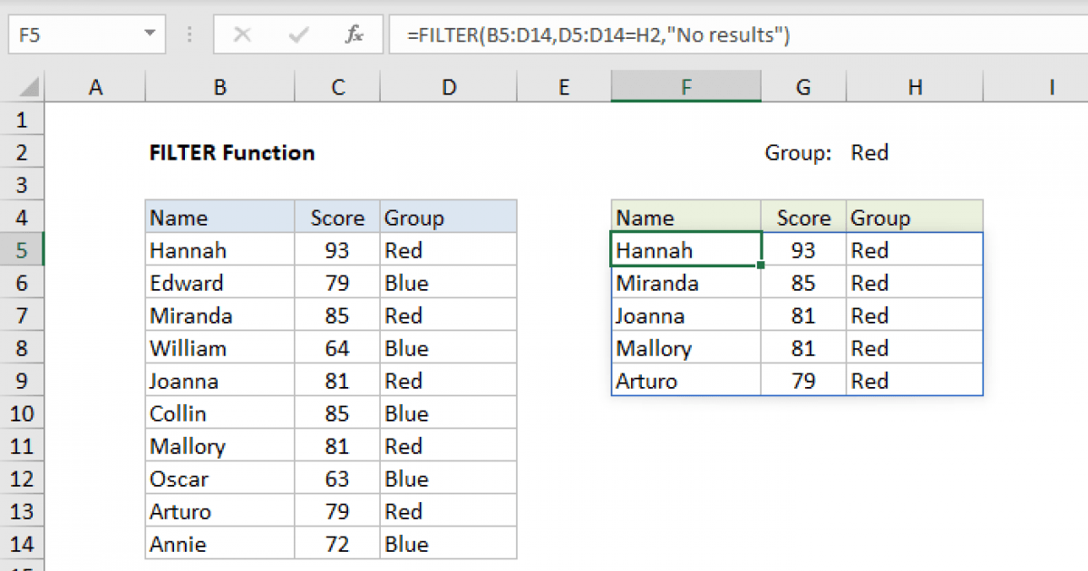Image resolution: width=1088 pixels, height=571 pixels.
Task: Select row 10 header
Action: pos(23,413)
